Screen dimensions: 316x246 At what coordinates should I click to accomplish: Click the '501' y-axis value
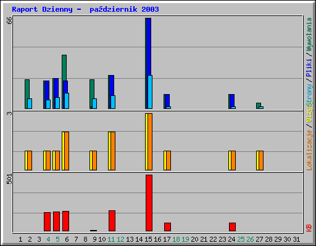tap(9, 179)
